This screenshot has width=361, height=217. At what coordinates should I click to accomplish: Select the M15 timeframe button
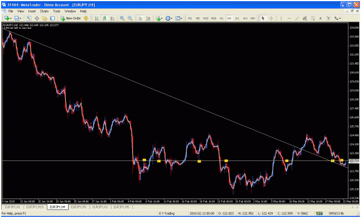206,18
